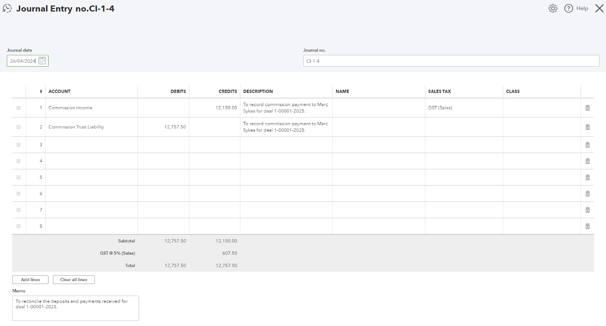Viewport: 606px width, 326px height.
Task: Select the Commission Trust Liability account cell
Action: 92,127
